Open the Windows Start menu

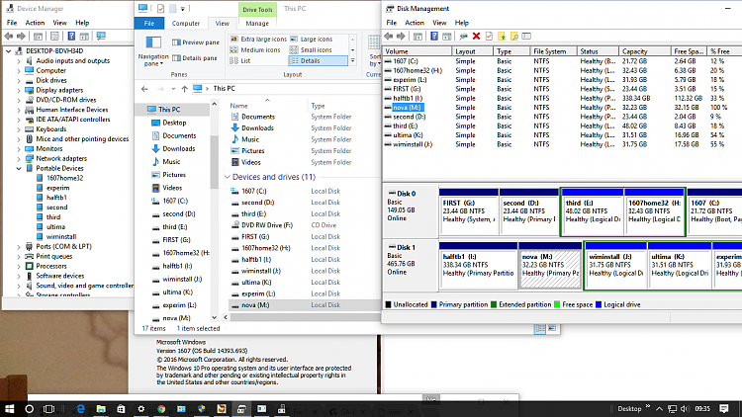(9, 408)
